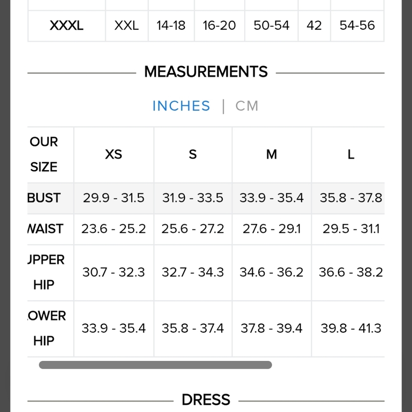Click S upper hip value 32.7 - 34.3

click(192, 272)
